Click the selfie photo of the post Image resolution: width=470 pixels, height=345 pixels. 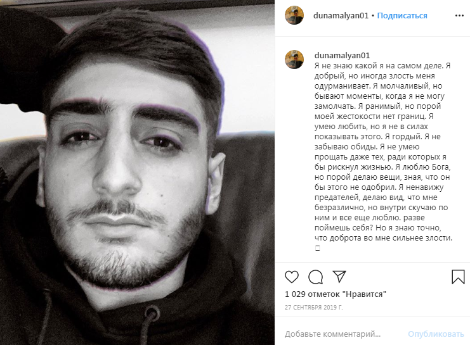(137, 172)
